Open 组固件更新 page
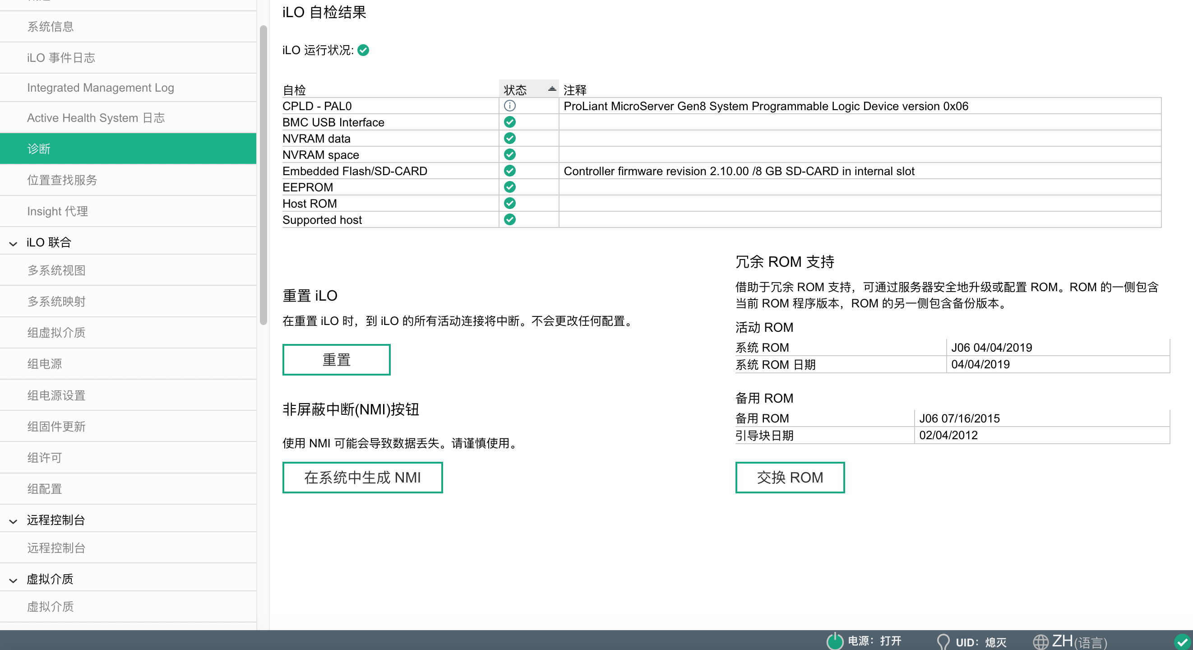Viewport: 1193px width, 650px height. [x=128, y=426]
